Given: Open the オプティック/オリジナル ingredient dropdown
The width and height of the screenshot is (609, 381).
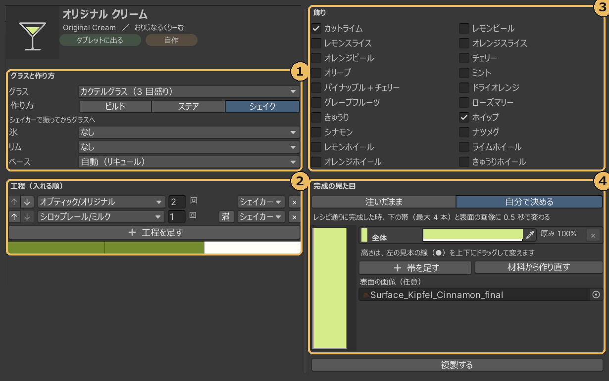Looking at the screenshot, I should pyautogui.click(x=101, y=202).
